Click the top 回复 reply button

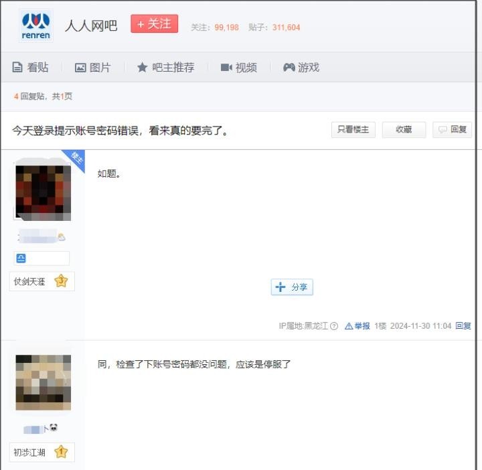point(452,130)
